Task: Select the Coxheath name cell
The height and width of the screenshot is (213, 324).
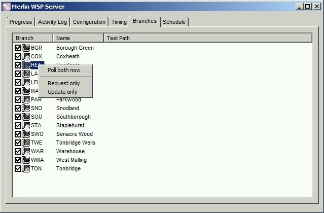Action: point(68,56)
